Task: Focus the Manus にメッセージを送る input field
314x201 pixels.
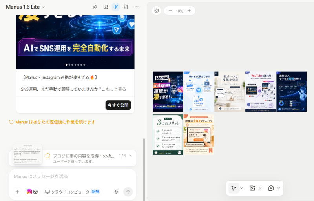Action: (73, 176)
